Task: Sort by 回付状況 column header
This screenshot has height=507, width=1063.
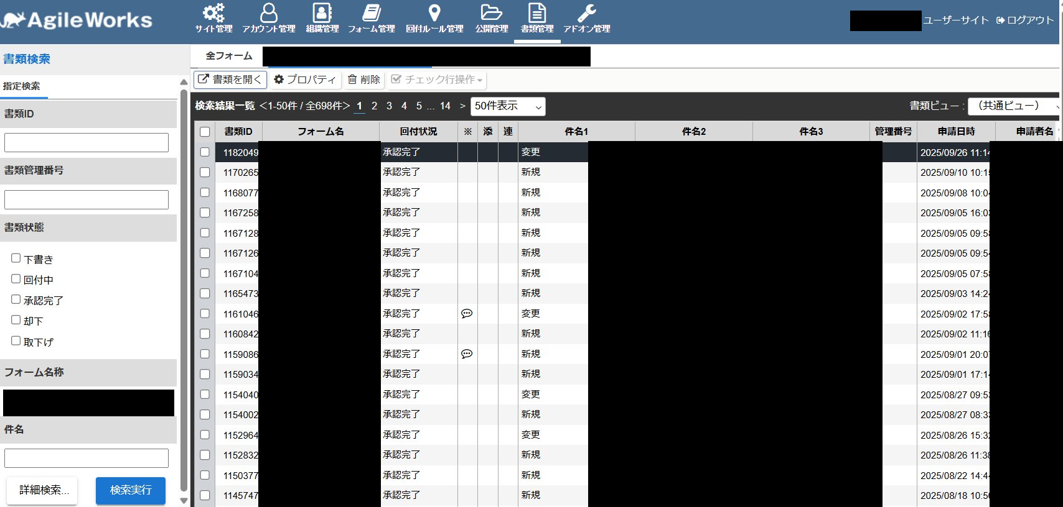Action: click(418, 132)
